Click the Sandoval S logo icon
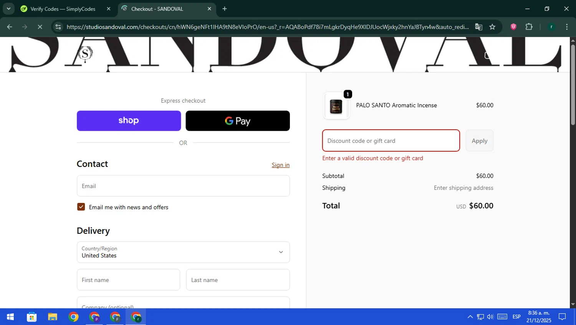This screenshot has height=325, width=576. [85, 54]
